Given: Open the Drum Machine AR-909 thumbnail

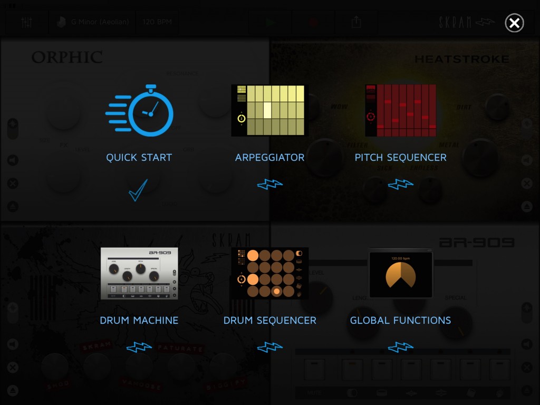Looking at the screenshot, I should point(139,274).
